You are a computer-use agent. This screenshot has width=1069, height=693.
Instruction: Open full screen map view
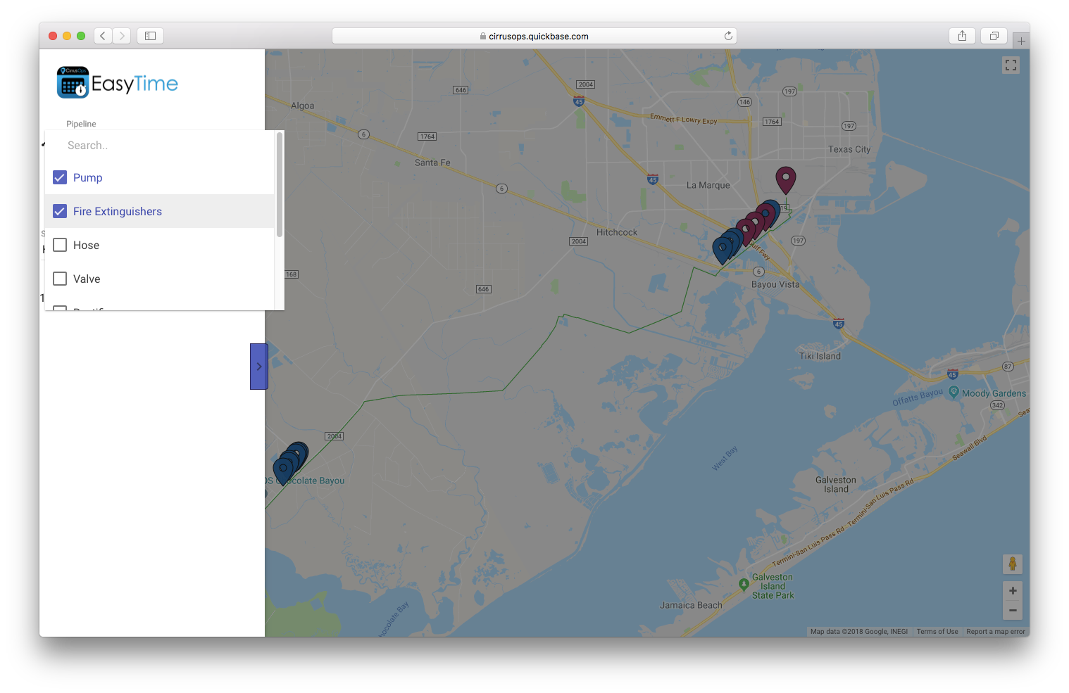coord(1011,65)
